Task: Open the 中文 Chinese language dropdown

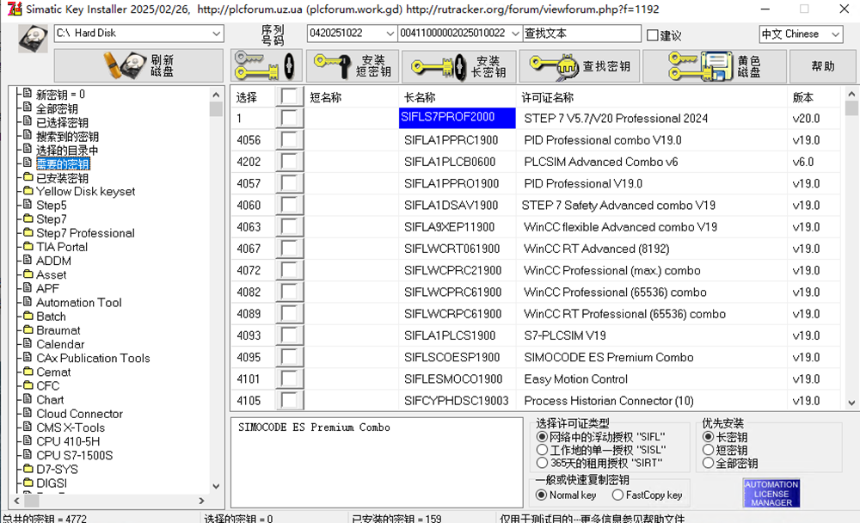Action: tap(834, 34)
